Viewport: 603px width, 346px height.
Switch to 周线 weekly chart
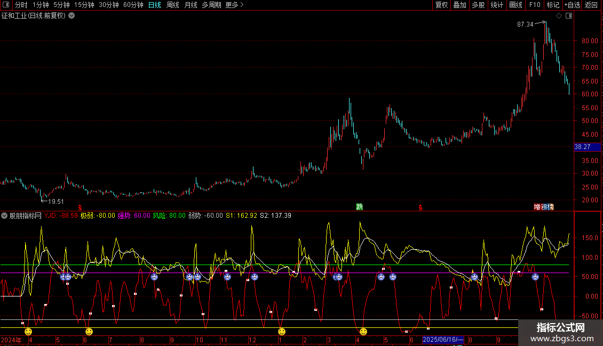(173, 5)
